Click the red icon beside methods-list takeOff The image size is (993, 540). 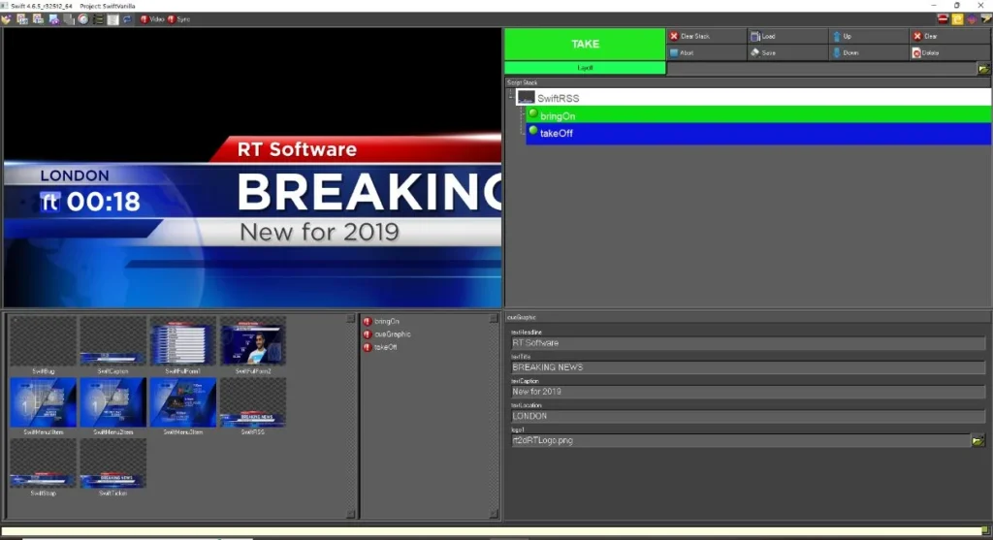click(x=368, y=347)
